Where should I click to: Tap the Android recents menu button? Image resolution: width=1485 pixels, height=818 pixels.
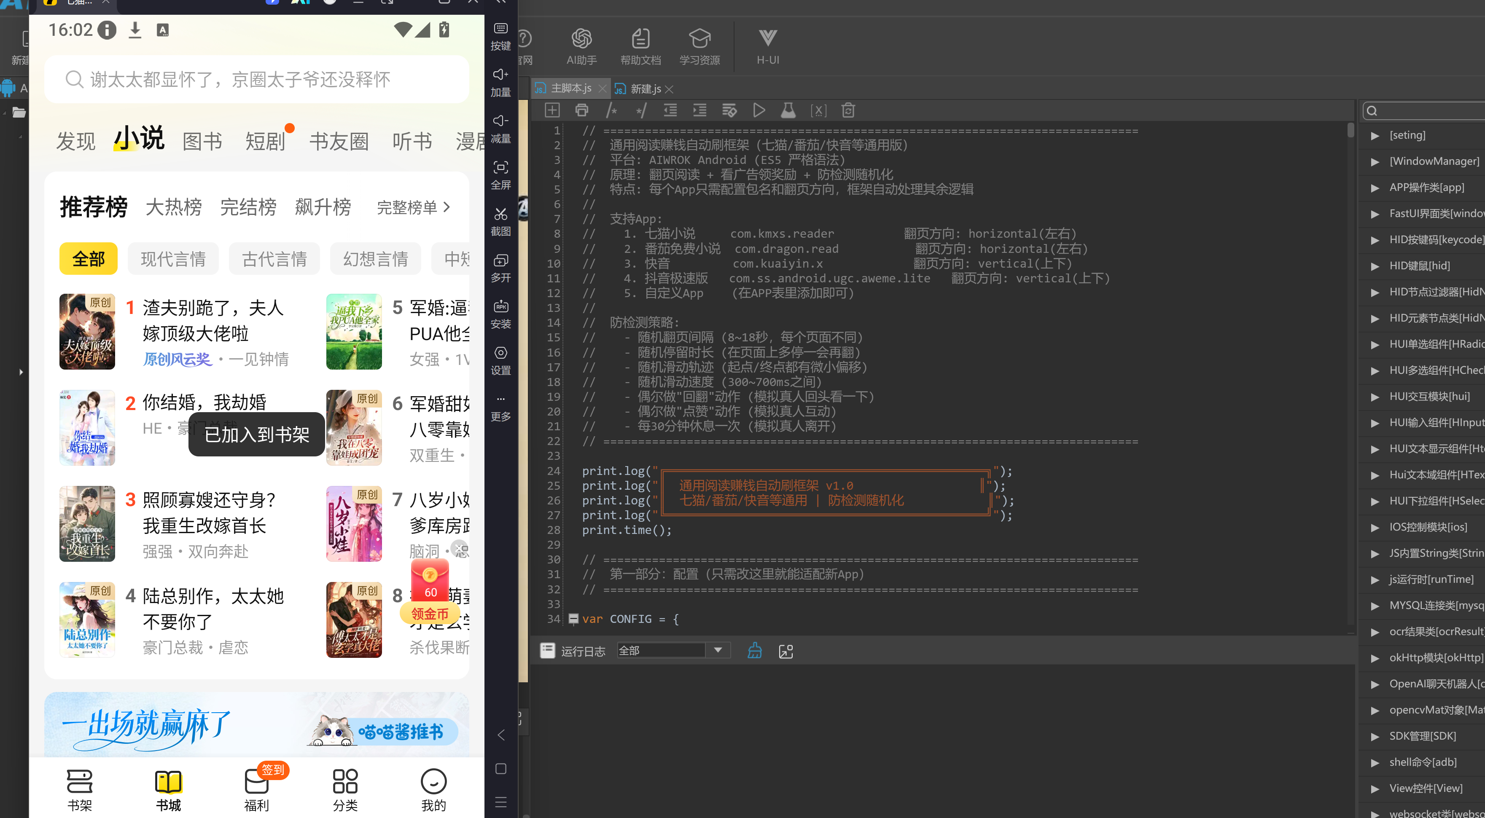[x=500, y=802]
